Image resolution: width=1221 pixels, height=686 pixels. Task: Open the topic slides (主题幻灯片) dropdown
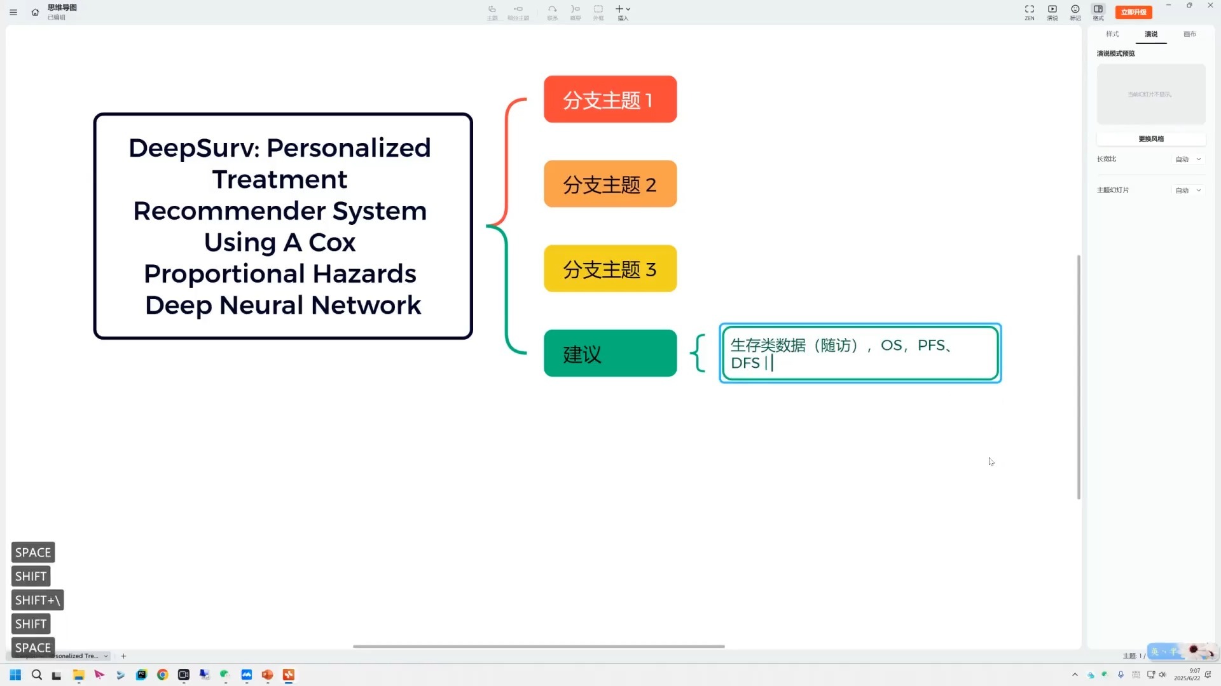[1188, 191]
